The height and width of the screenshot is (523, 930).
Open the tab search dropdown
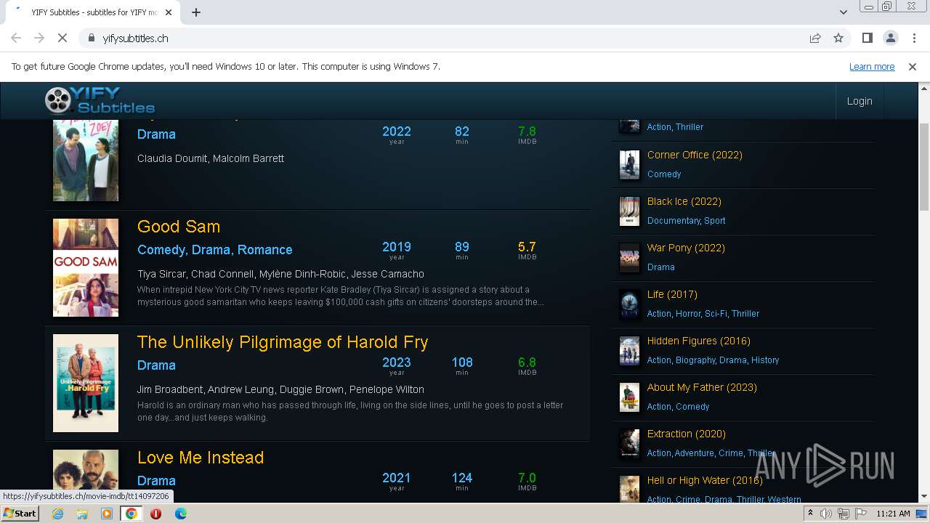point(844,12)
